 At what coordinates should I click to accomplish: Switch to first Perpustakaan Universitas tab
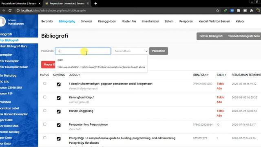(x=19, y=3)
